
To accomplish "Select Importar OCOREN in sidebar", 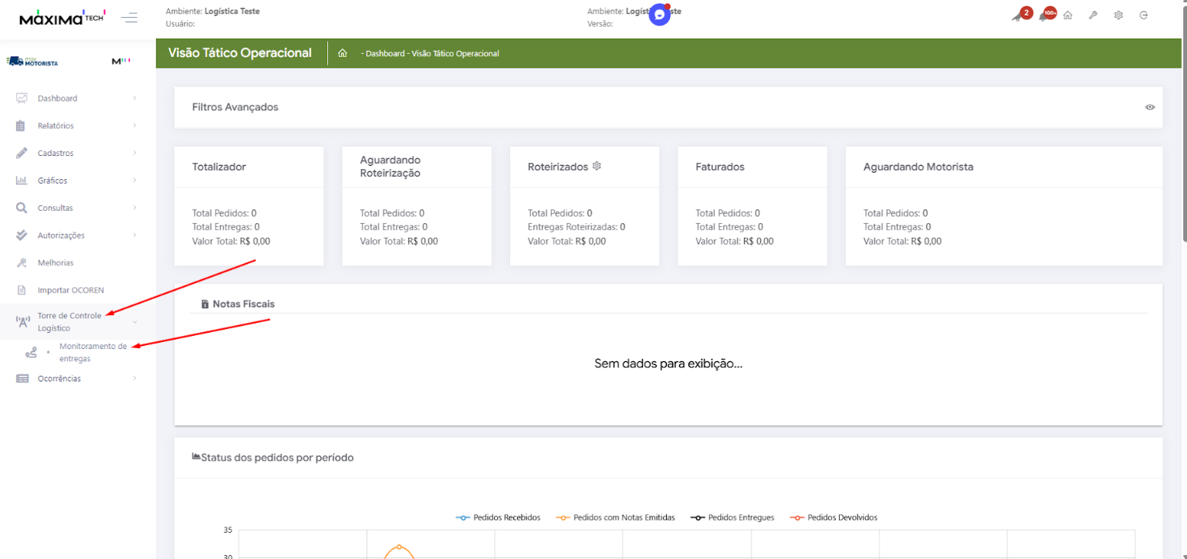I will tap(70, 290).
